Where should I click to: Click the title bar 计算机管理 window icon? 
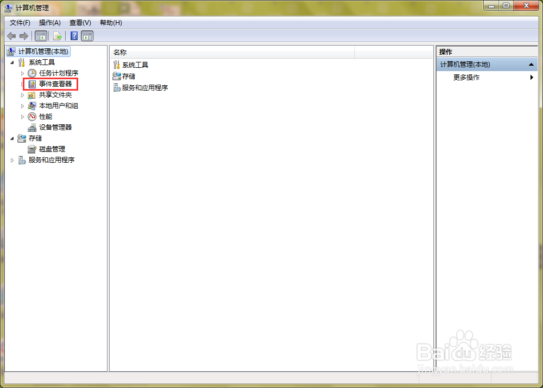[x=9, y=8]
